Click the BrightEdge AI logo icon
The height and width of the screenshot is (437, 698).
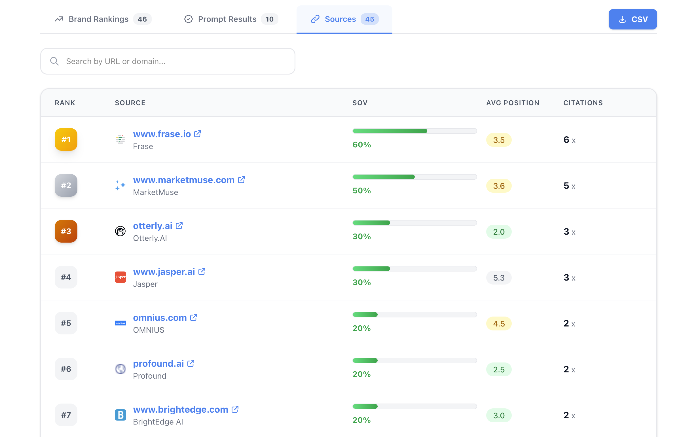pyautogui.click(x=120, y=415)
